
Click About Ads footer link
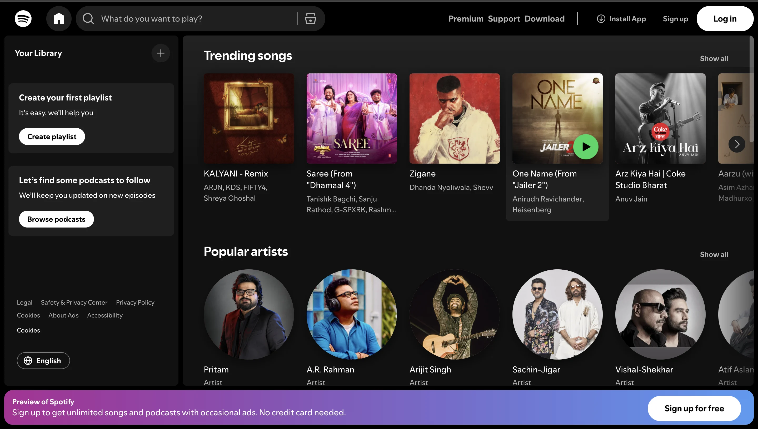point(63,315)
